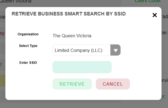Click the red "ey" text at left edge
Viewport: 168px width, 108px height.
2,33
